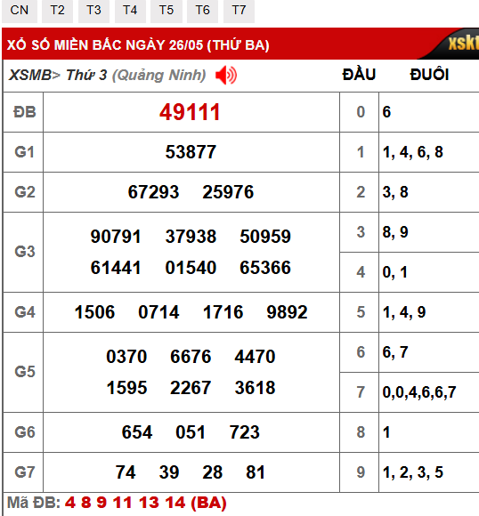View the T6 day tab
The height and width of the screenshot is (516, 479).
203,11
